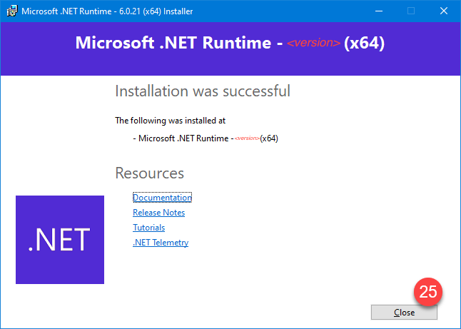Visit the Tutorials link
The image size is (461, 329).
click(148, 228)
